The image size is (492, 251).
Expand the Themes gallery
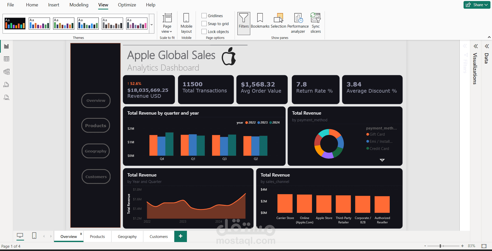(152, 25)
